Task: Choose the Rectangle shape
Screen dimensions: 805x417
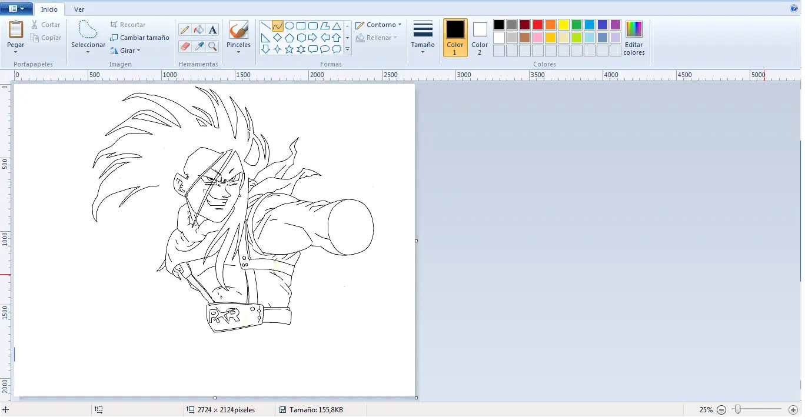Action: click(301, 26)
